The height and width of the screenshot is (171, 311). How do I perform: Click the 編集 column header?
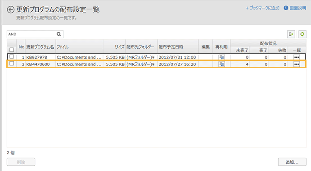click(206, 47)
